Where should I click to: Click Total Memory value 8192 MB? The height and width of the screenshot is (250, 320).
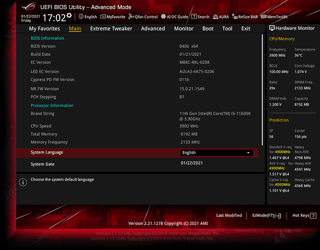pyautogui.click(x=189, y=134)
